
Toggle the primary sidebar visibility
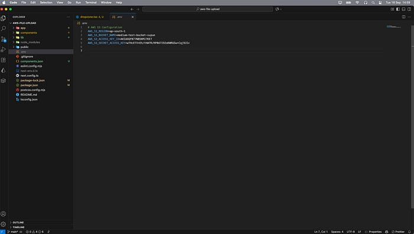pos(398,9)
